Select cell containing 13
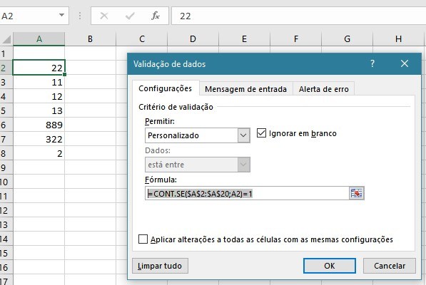This screenshot has width=426, height=285. [x=39, y=110]
